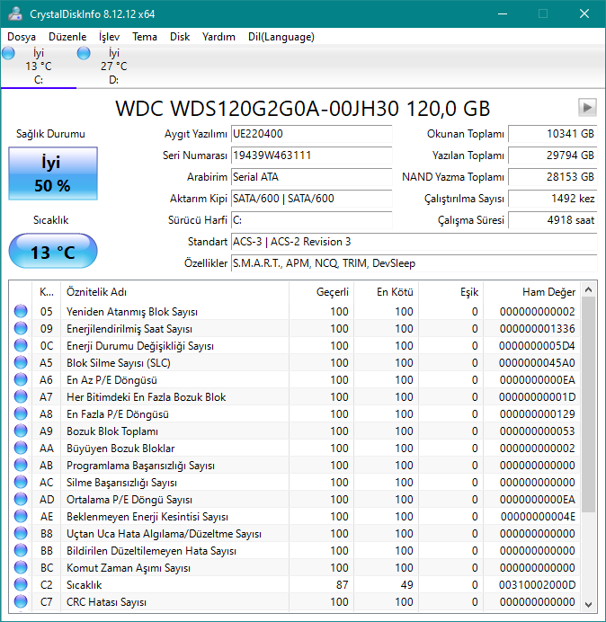The height and width of the screenshot is (622, 606).
Task: Open the Düzenle menu
Action: (x=67, y=37)
